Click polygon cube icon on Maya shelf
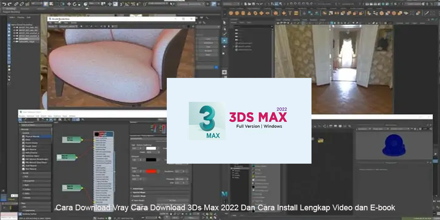Screen dimensions: 440x220 [x=237, y=13]
